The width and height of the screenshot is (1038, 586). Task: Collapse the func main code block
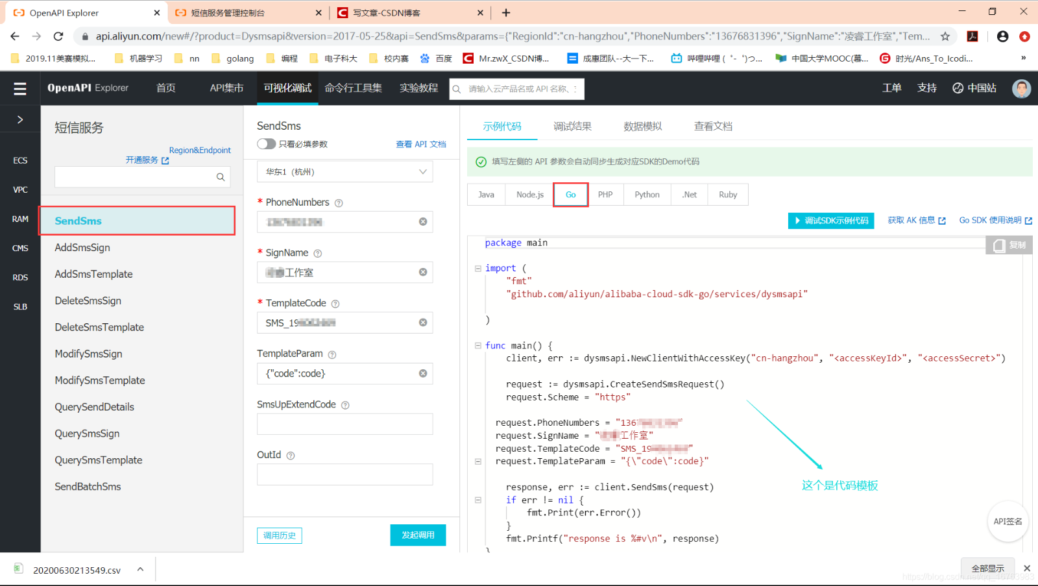coord(478,346)
